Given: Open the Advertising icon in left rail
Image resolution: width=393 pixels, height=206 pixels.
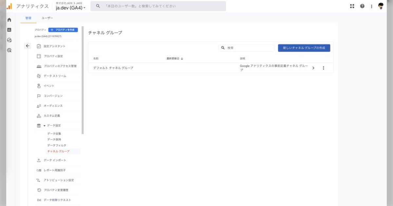Looking at the screenshot, I should coord(9,50).
